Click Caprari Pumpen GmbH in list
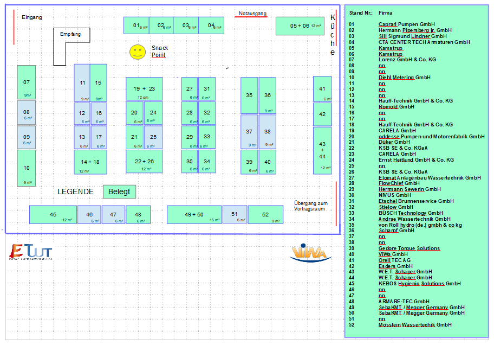Image resolution: width=494 pixels, height=345 pixels. (x=407, y=24)
